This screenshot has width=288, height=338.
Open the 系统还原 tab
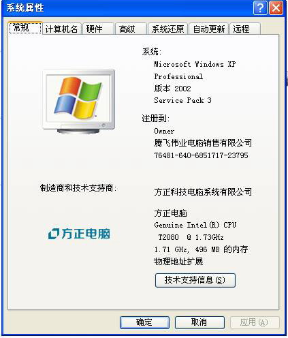167,29
